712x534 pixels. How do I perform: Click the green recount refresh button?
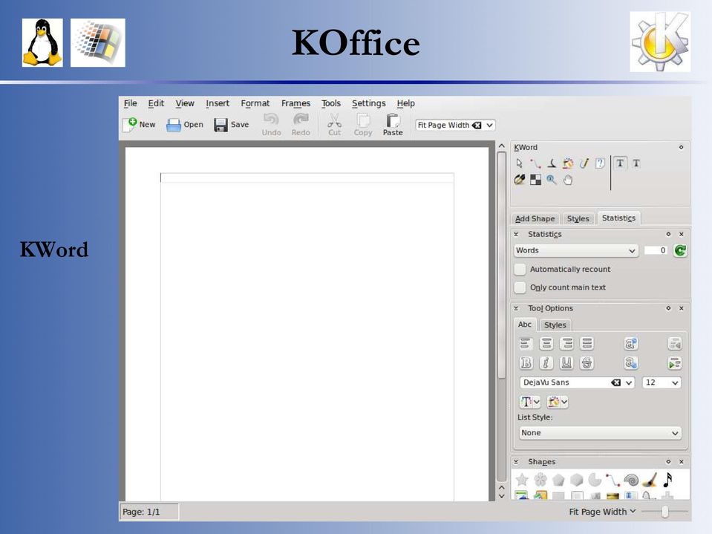pyautogui.click(x=680, y=250)
